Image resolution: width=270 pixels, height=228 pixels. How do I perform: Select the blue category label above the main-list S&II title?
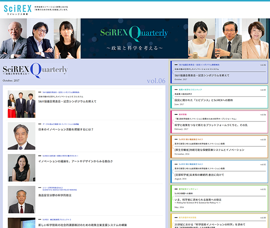point(61,92)
